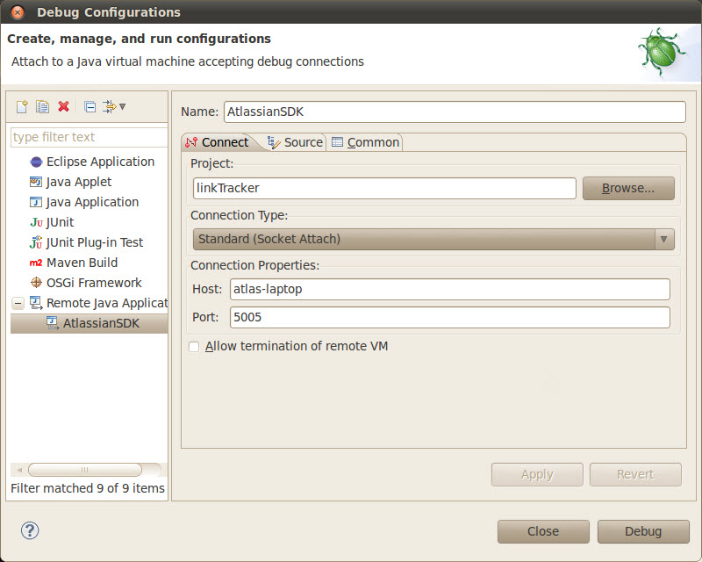Switch to the Source tab
Viewport: 702px width, 562px height.
295,142
